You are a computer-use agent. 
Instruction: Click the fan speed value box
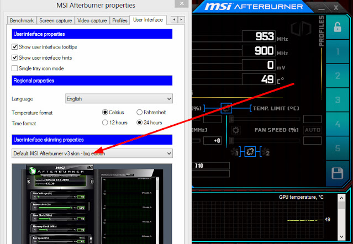click(313, 141)
